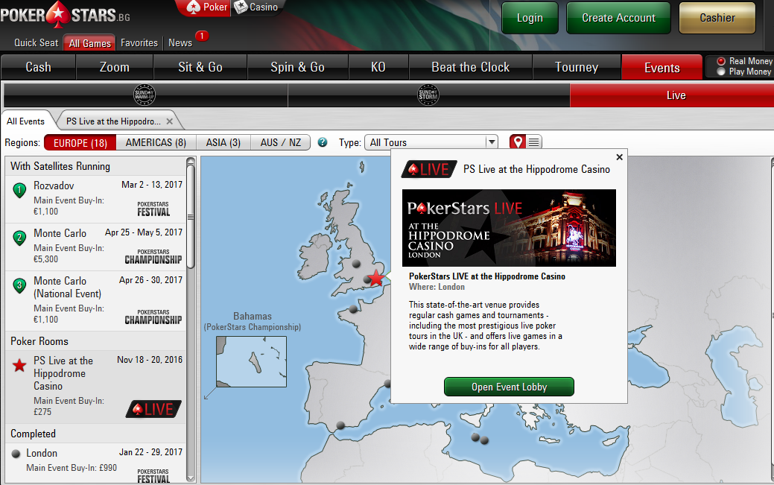Viewport: 774px width, 485px height.
Task: Open the KO tab
Action: pyautogui.click(x=378, y=67)
